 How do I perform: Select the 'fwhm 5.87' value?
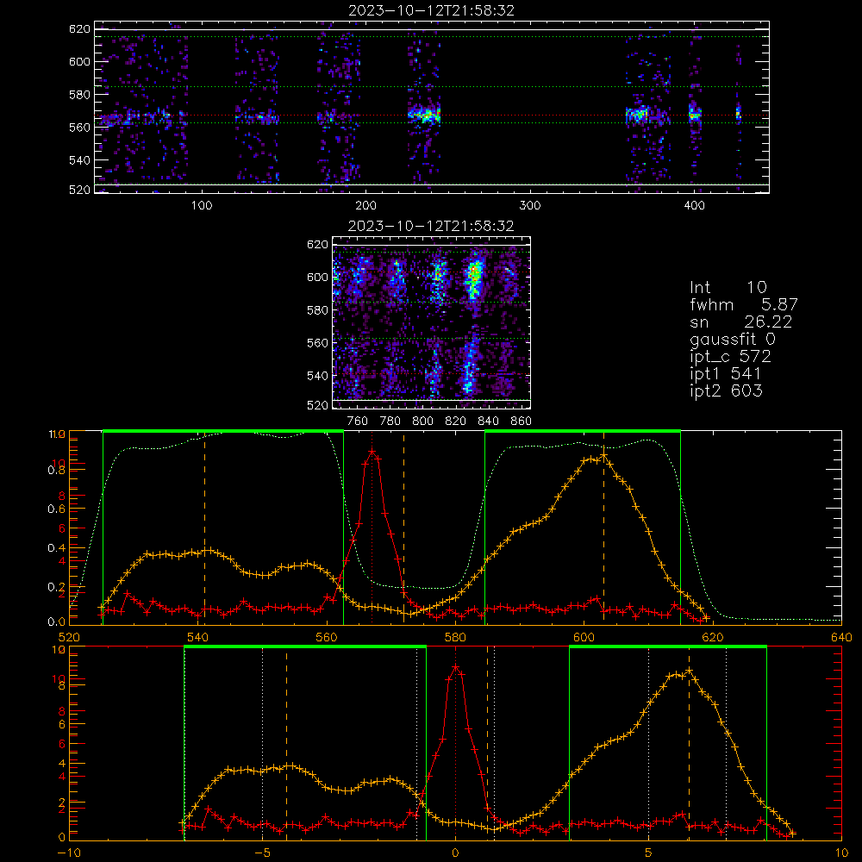[x=744, y=304]
